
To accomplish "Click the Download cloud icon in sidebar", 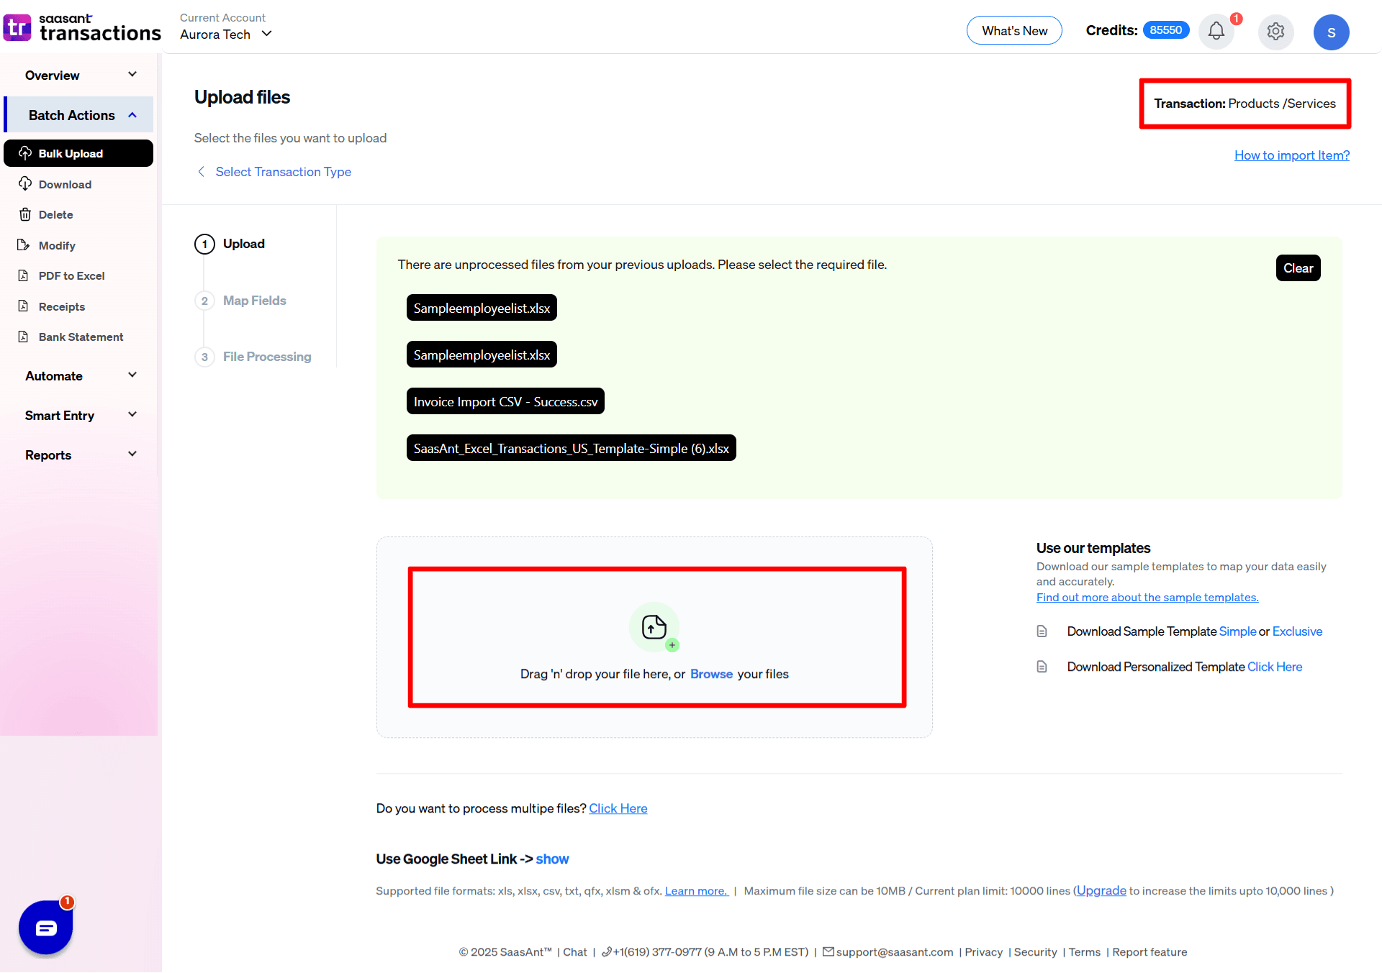I will pos(25,184).
